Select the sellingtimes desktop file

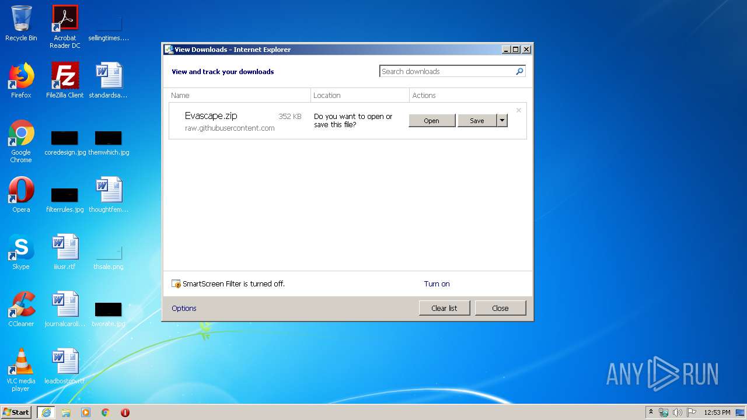pyautogui.click(x=109, y=27)
